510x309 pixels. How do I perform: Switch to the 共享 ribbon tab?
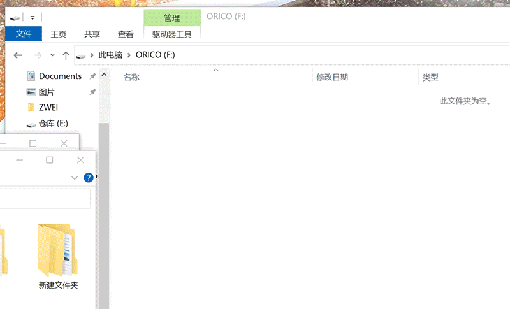(92, 34)
